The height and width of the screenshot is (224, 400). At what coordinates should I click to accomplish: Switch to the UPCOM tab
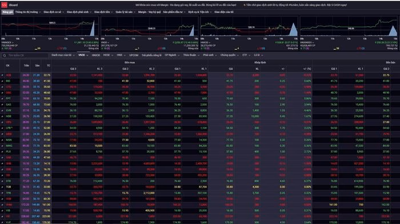point(134,55)
